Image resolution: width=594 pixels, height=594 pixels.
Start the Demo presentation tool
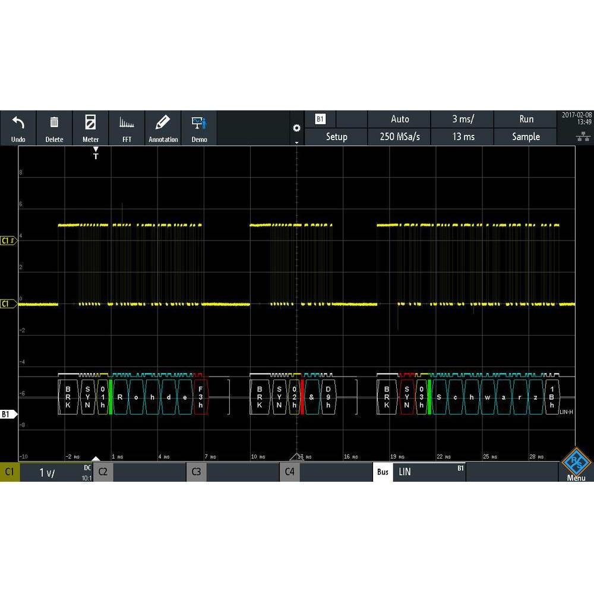tap(199, 128)
